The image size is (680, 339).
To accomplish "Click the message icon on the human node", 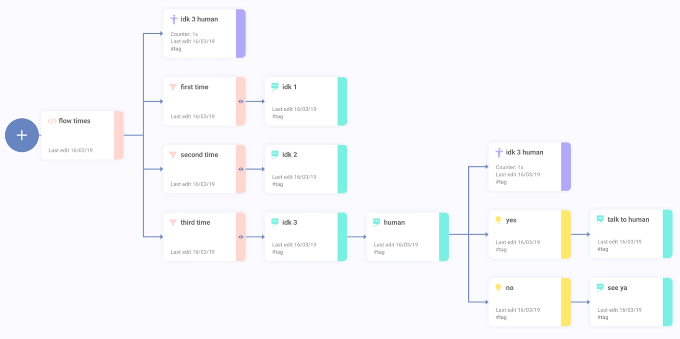I will point(376,222).
